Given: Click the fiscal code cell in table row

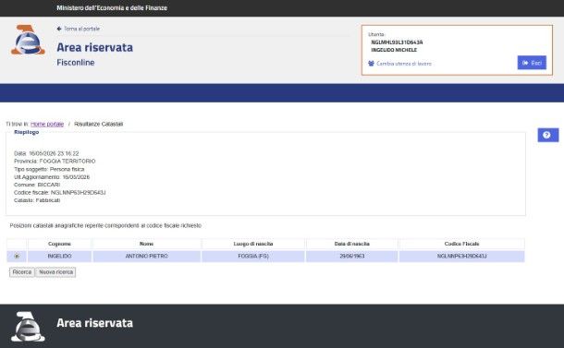Looking at the screenshot, I should [x=462, y=257].
